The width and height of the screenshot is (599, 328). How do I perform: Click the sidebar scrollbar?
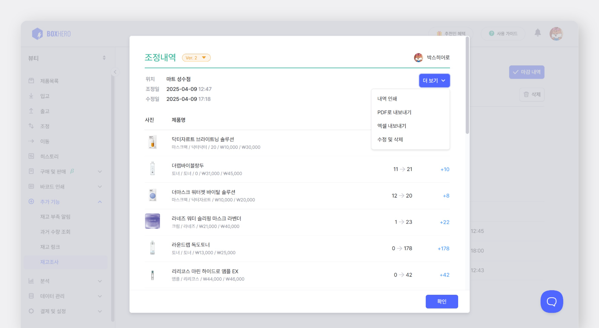(113, 198)
